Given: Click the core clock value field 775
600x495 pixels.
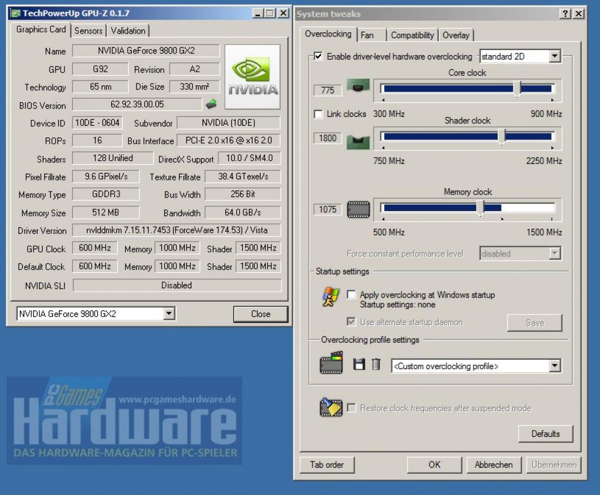Looking at the screenshot, I should coord(328,91).
